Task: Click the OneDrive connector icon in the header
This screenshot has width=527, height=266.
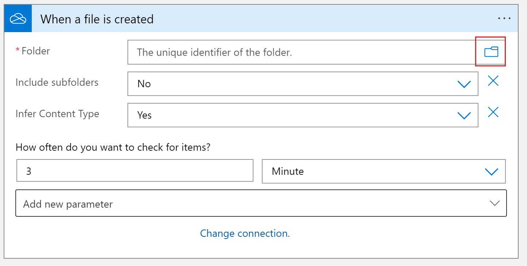Action: click(x=18, y=18)
